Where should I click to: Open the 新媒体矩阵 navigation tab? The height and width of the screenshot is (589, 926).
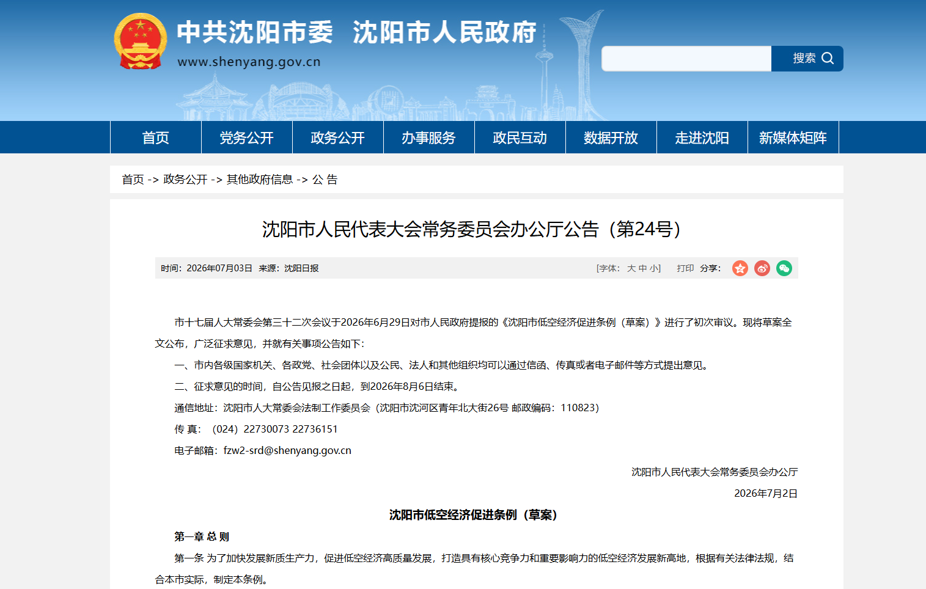[793, 137]
